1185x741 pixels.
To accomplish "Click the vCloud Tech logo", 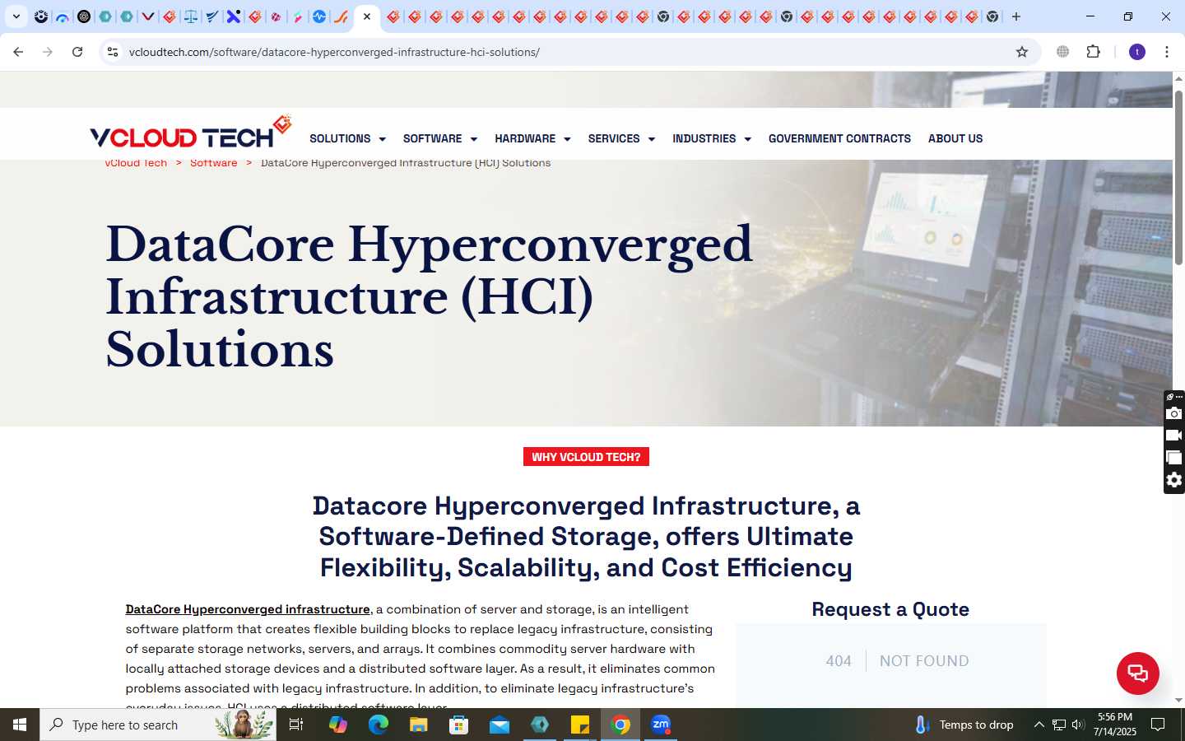I will [x=191, y=133].
